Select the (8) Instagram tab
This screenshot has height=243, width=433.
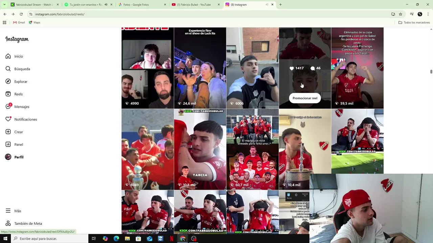pyautogui.click(x=245, y=5)
